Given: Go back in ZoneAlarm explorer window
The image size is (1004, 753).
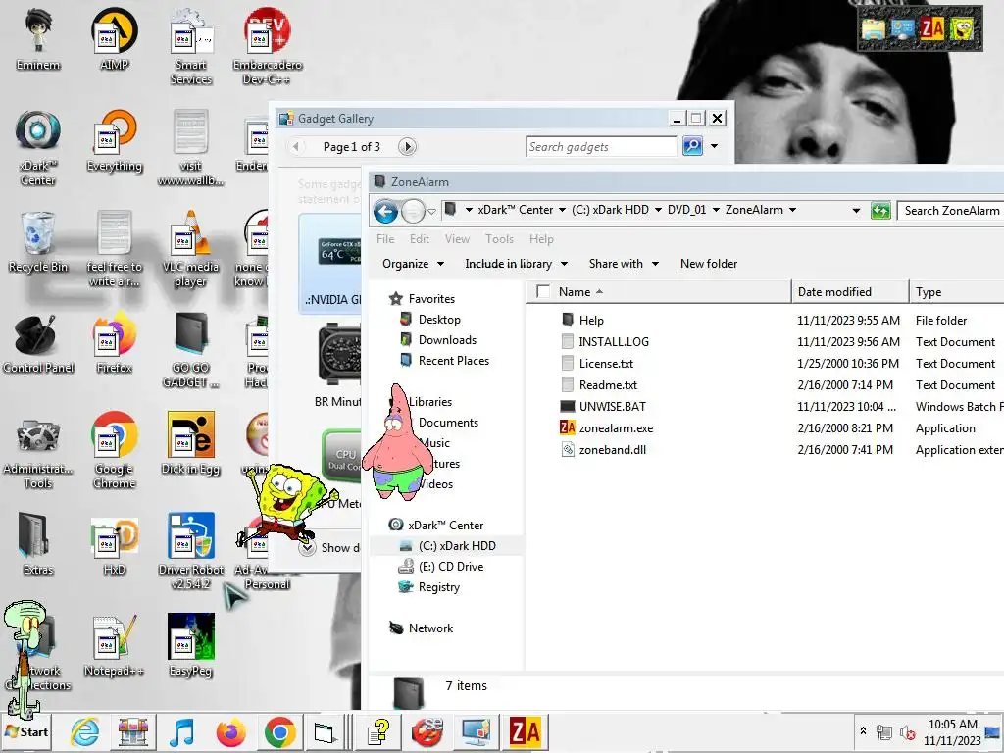Looking at the screenshot, I should coord(385,211).
